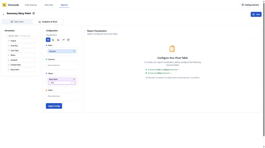Image resolution: width=265 pixels, height=148 pixels.
Task: Open the Getting Started guide
Action: [250, 5]
